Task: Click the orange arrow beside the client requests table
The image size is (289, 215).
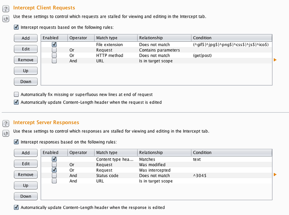Action: (275, 60)
